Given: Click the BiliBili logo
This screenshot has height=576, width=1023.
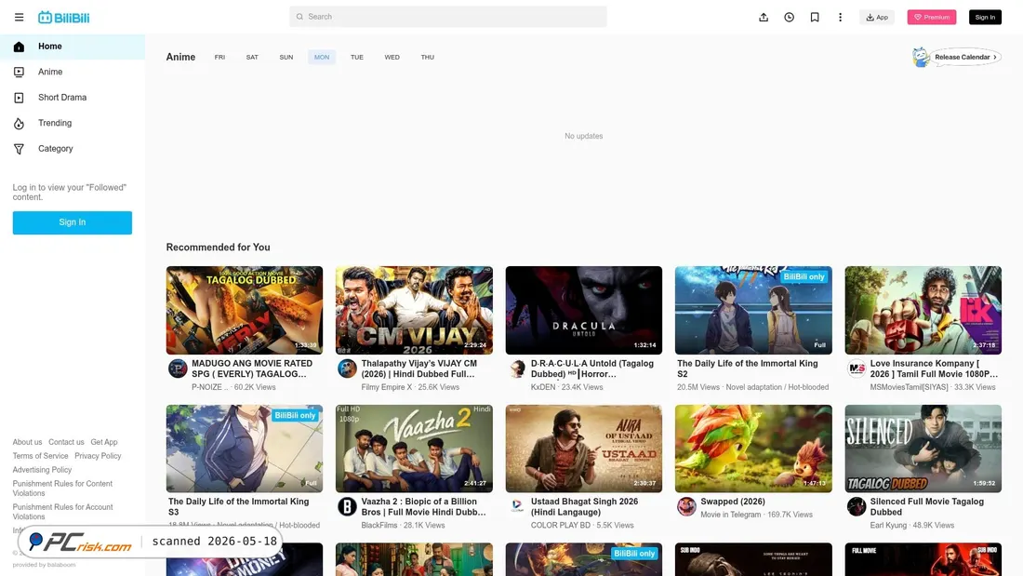Looking at the screenshot, I should tap(64, 18).
